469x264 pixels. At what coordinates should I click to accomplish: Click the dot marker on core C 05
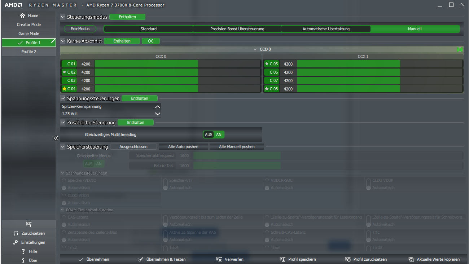(x=267, y=64)
